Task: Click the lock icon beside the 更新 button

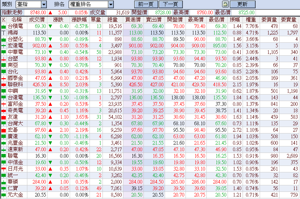Action: click(226, 4)
